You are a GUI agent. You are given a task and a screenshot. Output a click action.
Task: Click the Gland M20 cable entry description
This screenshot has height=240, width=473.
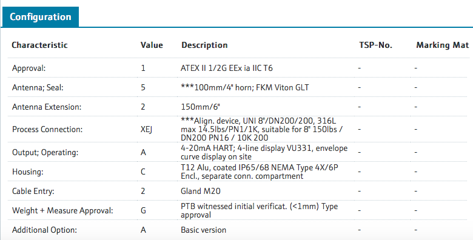(201, 191)
